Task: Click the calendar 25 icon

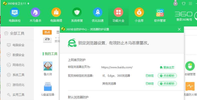Action: tap(47, 40)
